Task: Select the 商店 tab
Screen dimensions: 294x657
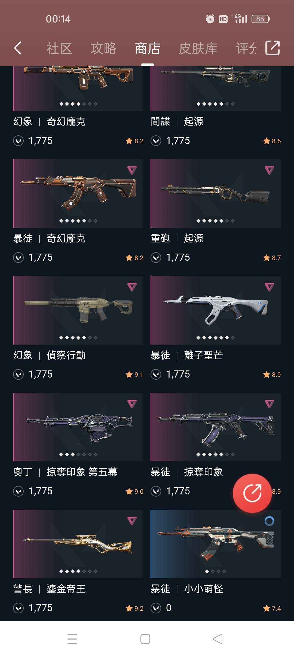Action: click(148, 48)
